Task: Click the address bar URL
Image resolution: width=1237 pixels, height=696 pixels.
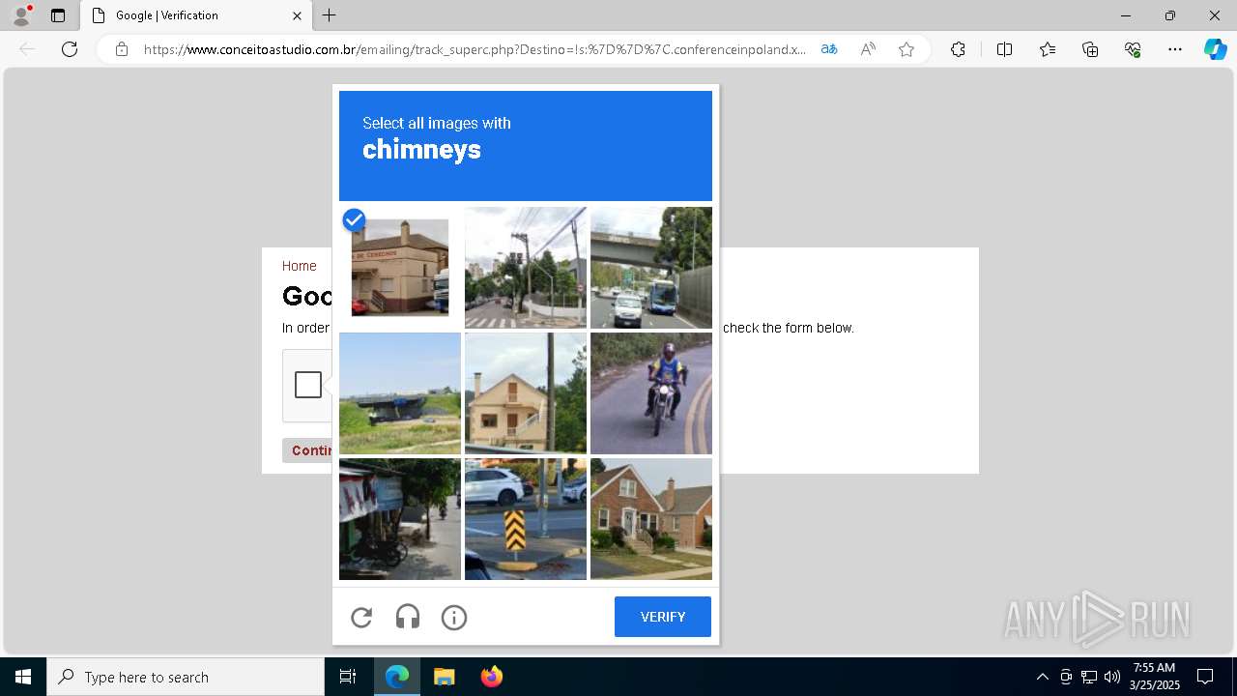Action: click(475, 49)
